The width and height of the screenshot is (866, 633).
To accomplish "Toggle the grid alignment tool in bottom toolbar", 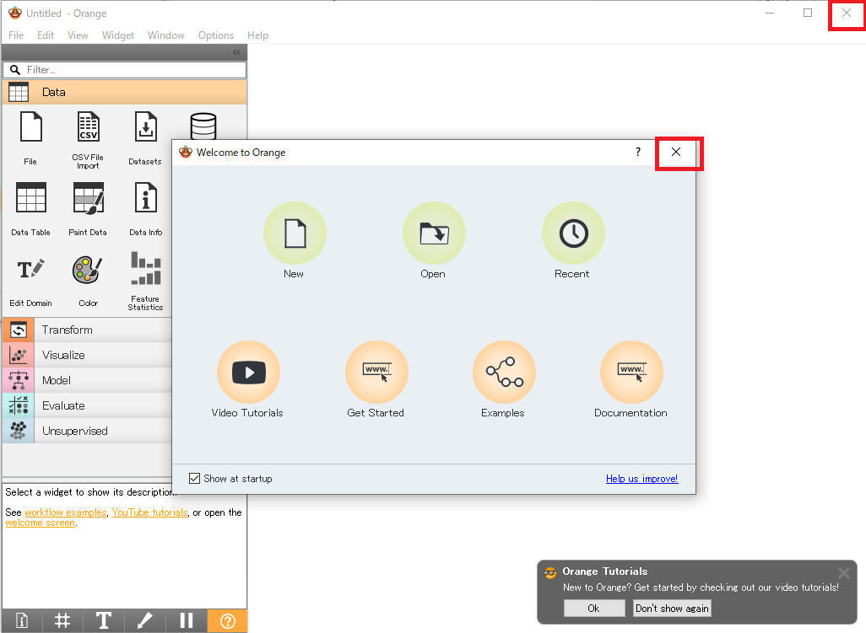I will (62, 621).
